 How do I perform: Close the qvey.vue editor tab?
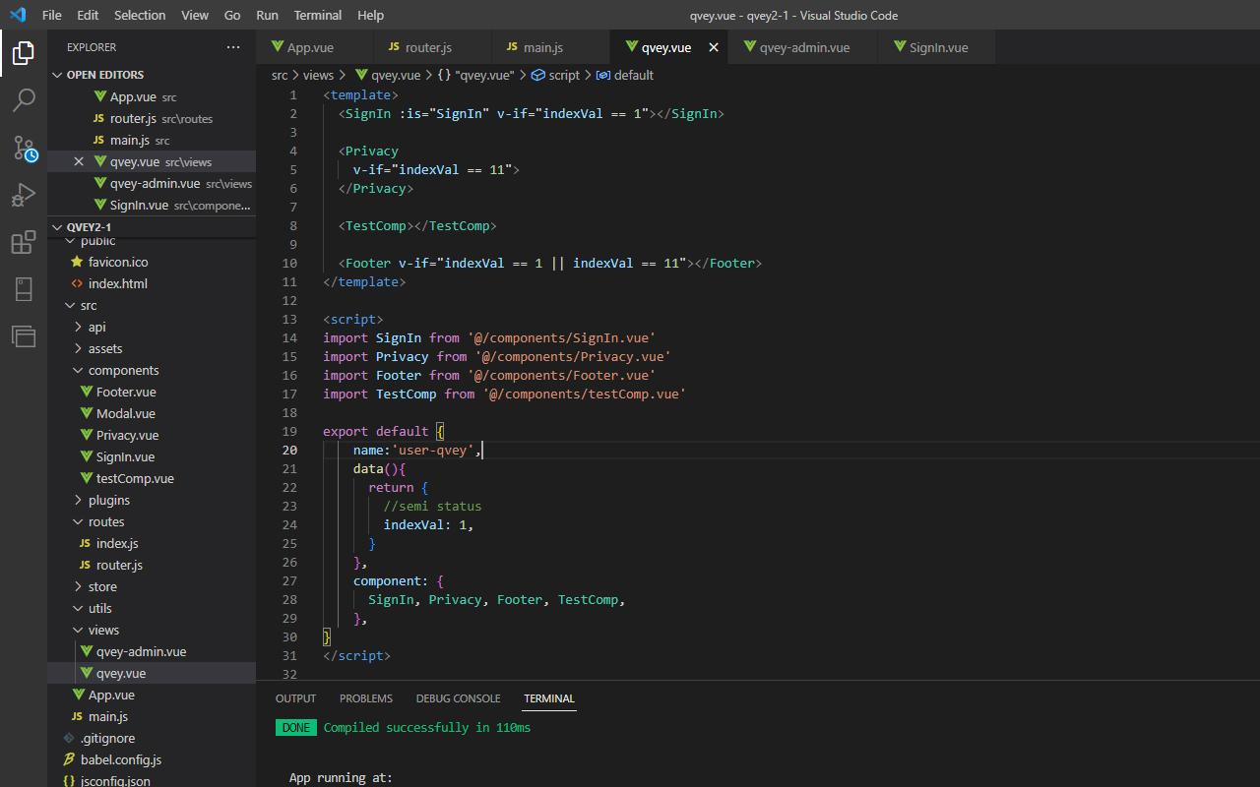714,47
